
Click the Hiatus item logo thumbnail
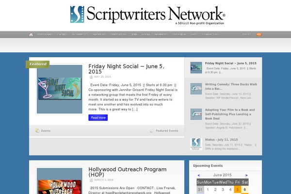click(196, 144)
